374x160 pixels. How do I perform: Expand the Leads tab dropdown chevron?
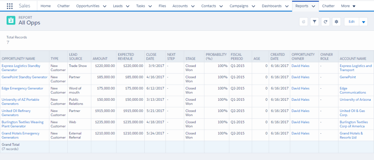(x=127, y=6)
